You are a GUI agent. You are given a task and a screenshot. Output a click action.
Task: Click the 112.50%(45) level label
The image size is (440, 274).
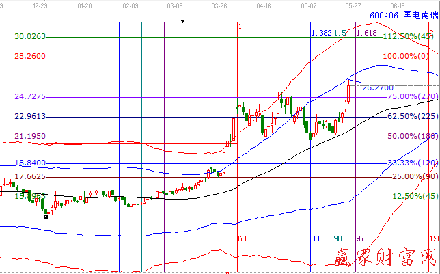408,36
